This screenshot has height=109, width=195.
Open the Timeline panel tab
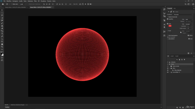point(7,107)
